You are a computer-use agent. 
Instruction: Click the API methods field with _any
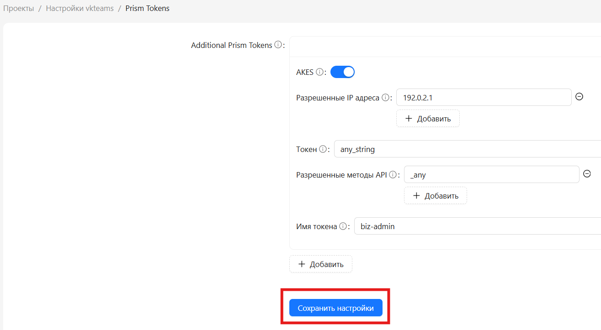pos(492,174)
